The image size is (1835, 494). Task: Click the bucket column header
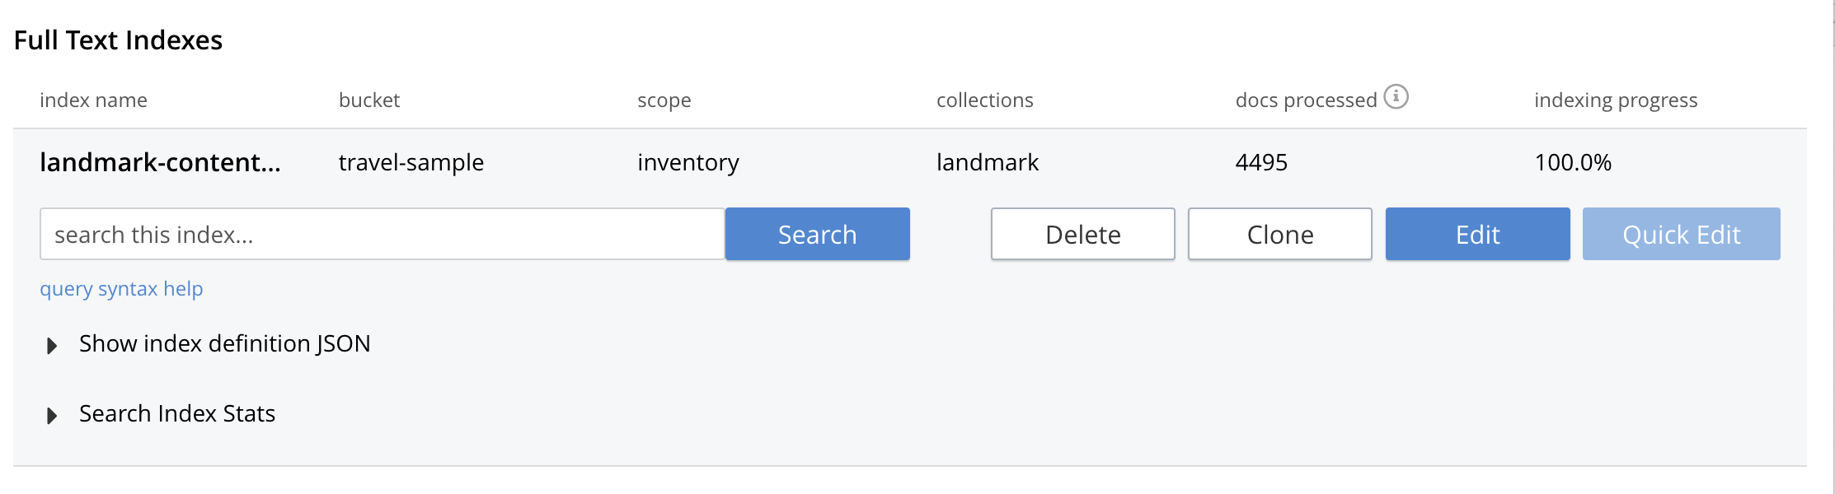(368, 100)
